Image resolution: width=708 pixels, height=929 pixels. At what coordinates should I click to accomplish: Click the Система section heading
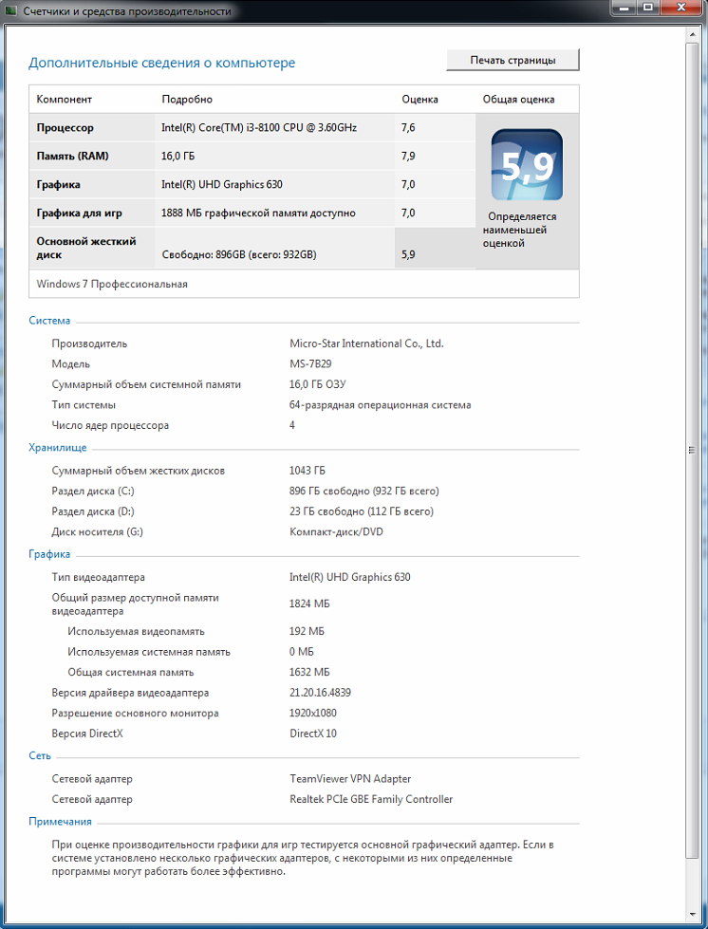pos(49,321)
